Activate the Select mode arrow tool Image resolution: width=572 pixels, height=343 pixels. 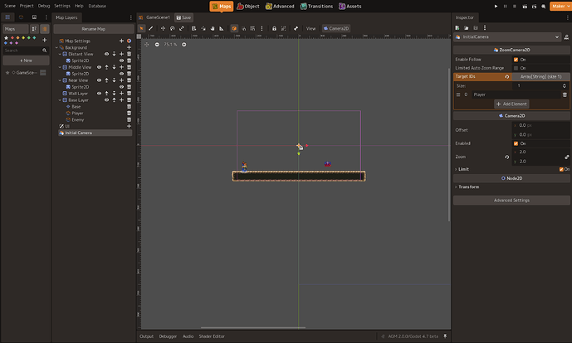pyautogui.click(x=141, y=28)
